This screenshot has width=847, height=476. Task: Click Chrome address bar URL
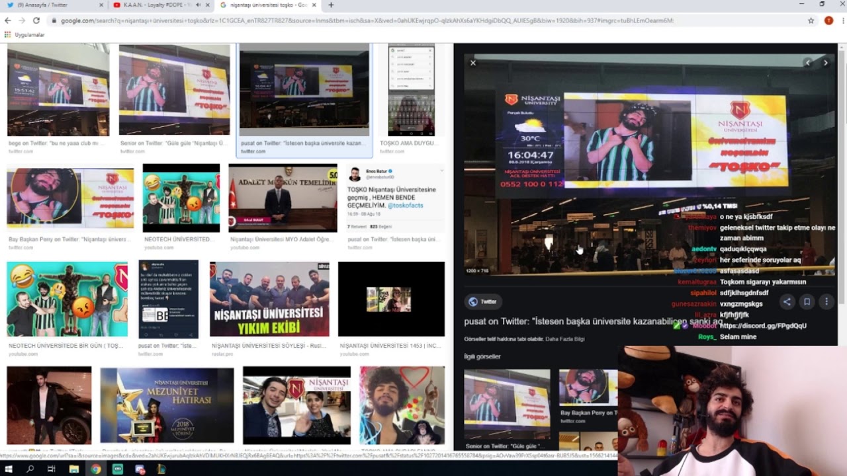pos(367,20)
